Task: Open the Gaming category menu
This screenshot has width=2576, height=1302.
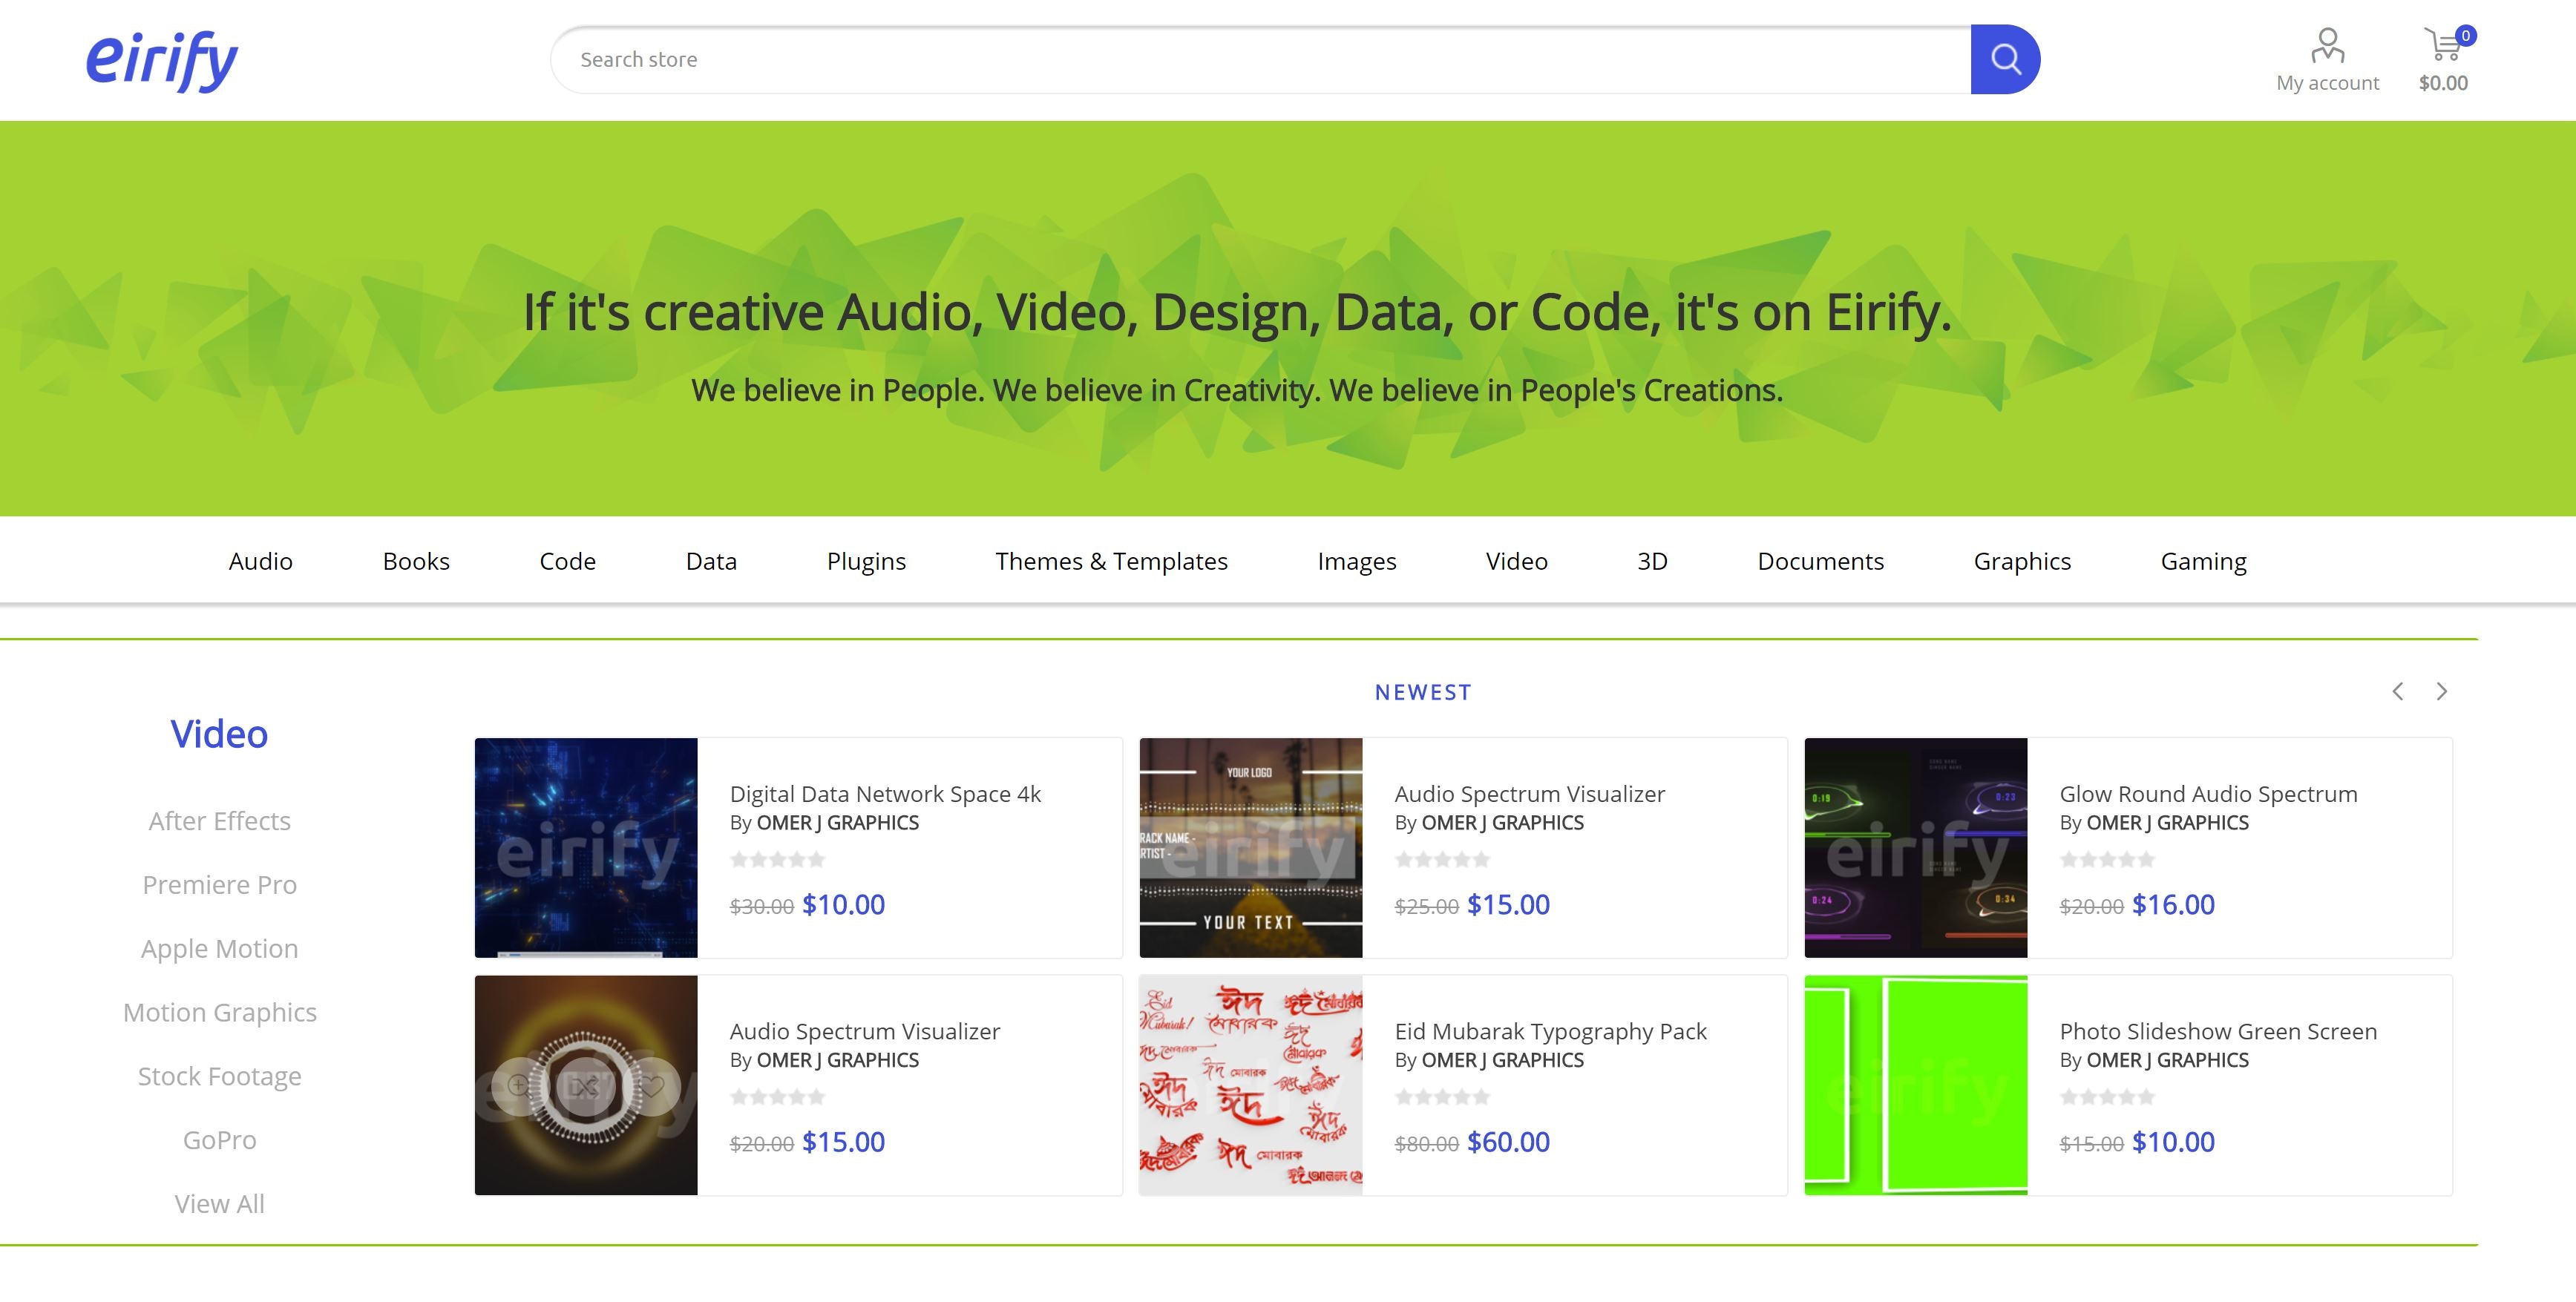Action: point(2203,561)
